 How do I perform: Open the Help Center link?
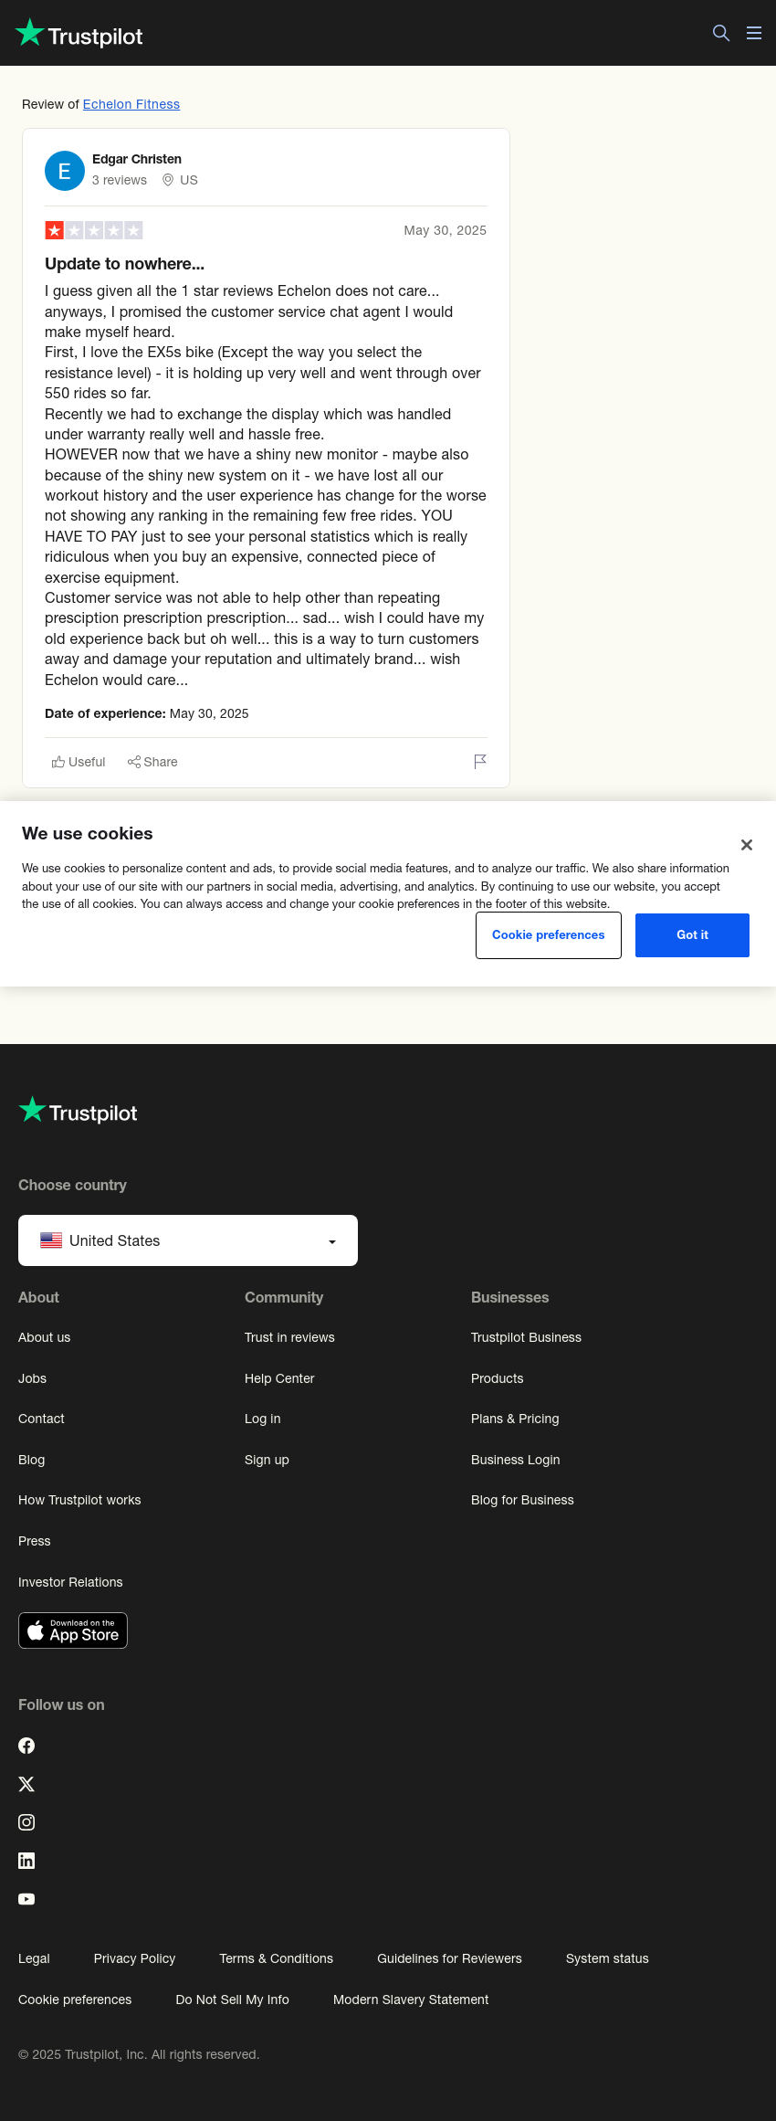(279, 1378)
